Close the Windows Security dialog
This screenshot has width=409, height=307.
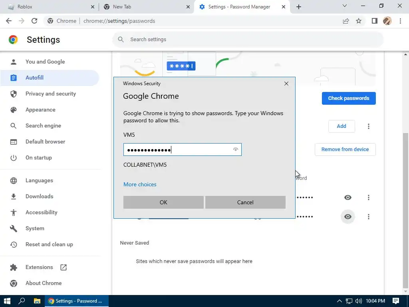[286, 84]
